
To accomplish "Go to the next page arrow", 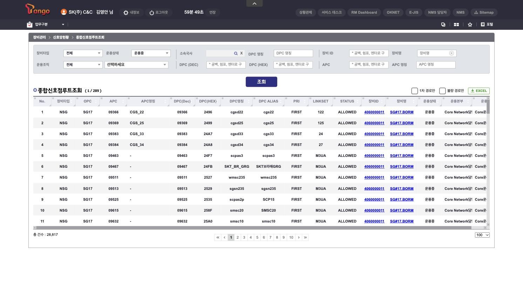I will 299,238.
